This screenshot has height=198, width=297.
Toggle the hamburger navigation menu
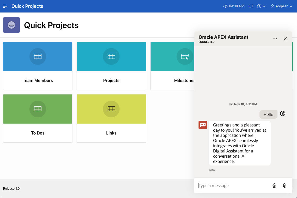coord(5,6)
